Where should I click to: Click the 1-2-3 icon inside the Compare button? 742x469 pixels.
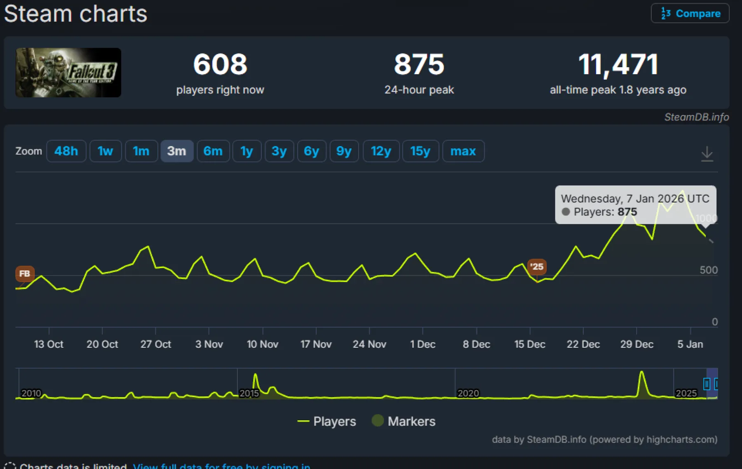pyautogui.click(x=666, y=13)
